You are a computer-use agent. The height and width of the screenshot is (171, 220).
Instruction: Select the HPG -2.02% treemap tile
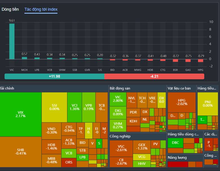click(182, 102)
